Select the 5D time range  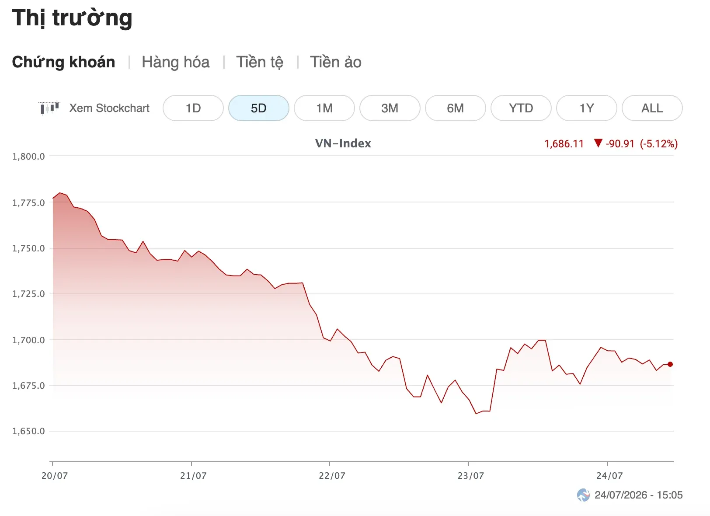point(259,108)
